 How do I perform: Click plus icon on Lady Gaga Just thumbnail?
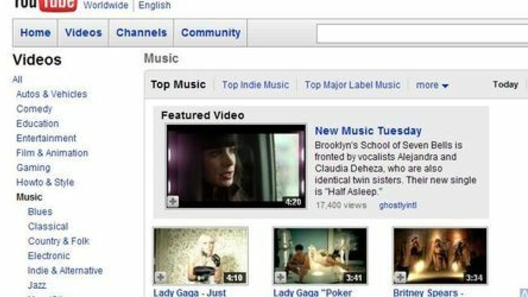coord(160,277)
